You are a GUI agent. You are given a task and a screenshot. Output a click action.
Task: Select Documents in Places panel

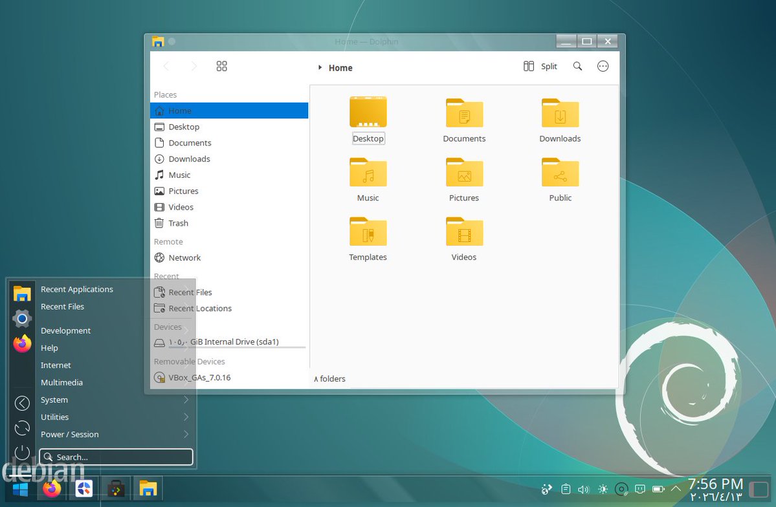coord(229,143)
